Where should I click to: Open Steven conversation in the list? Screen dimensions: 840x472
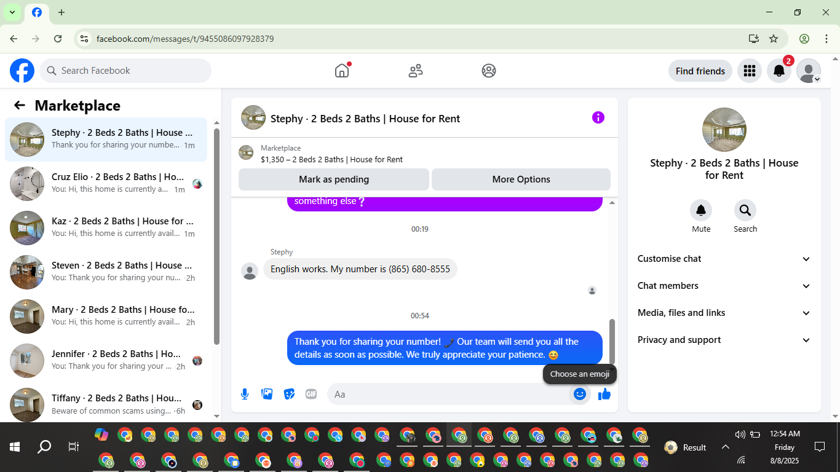pos(106,272)
